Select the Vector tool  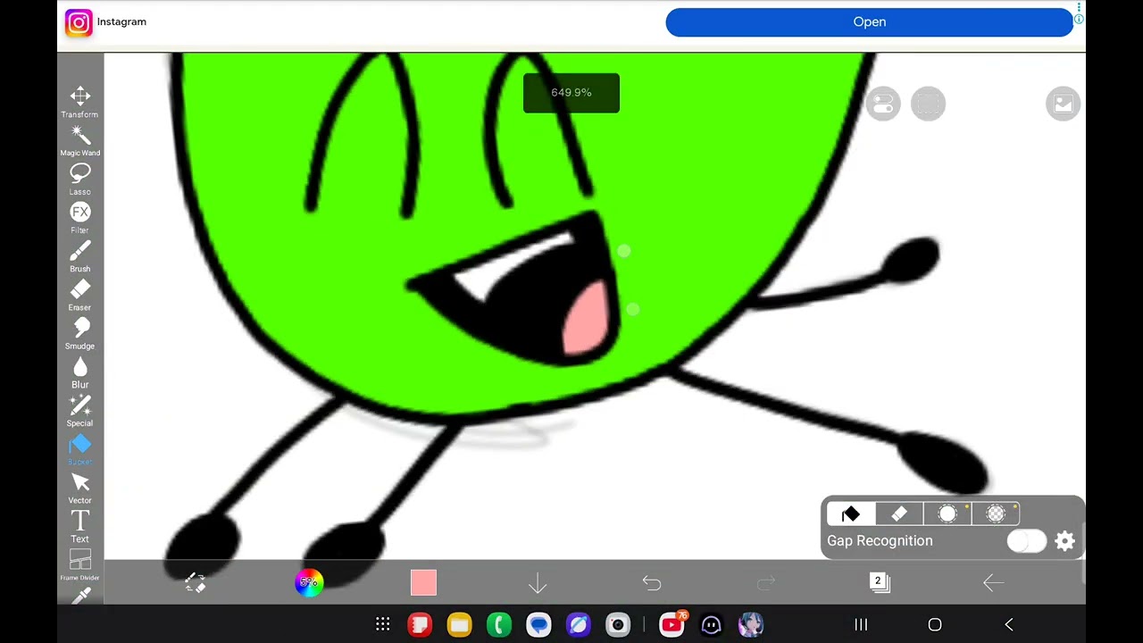80,488
